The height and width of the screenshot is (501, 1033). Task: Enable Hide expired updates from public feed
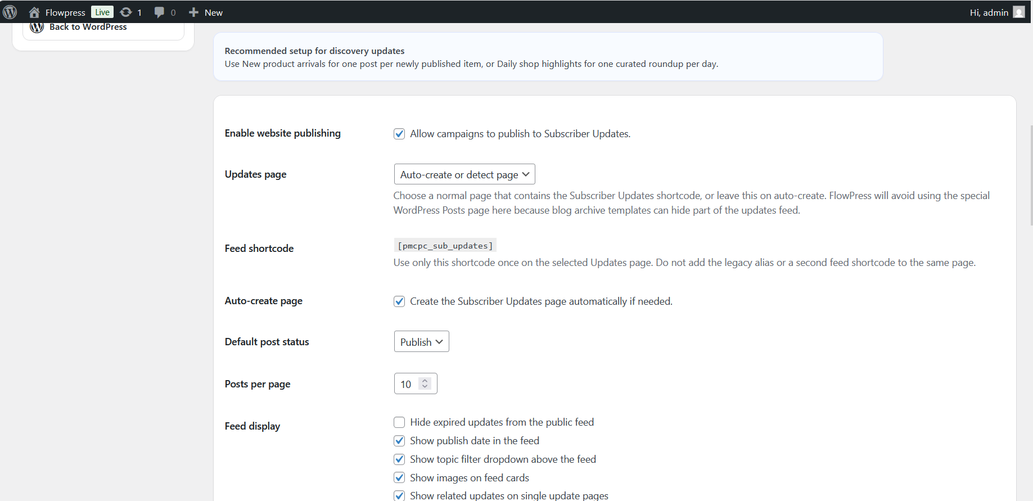point(399,422)
